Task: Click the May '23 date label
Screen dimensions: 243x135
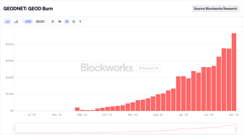Action: pyautogui.click(x=82, y=115)
